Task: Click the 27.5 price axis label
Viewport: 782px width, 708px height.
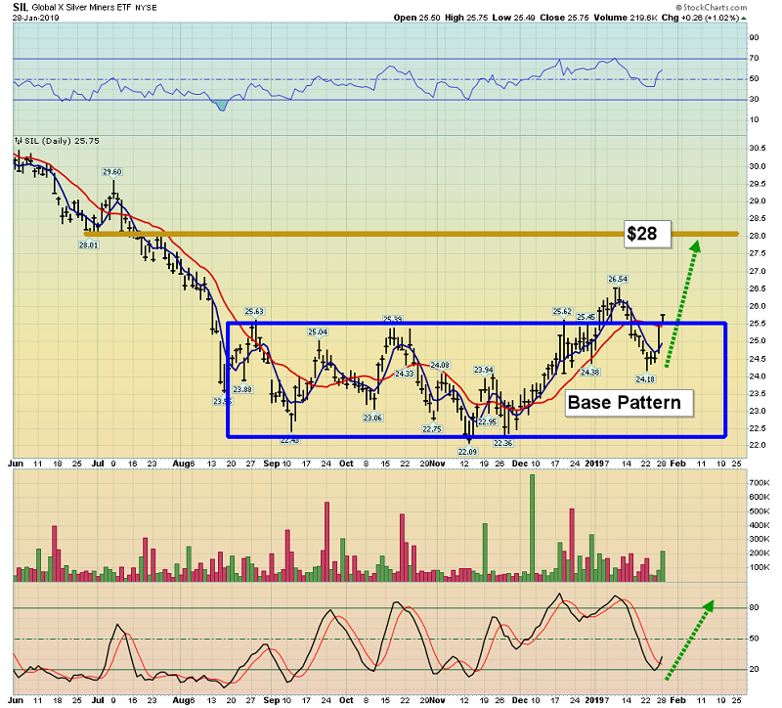Action: pos(757,253)
